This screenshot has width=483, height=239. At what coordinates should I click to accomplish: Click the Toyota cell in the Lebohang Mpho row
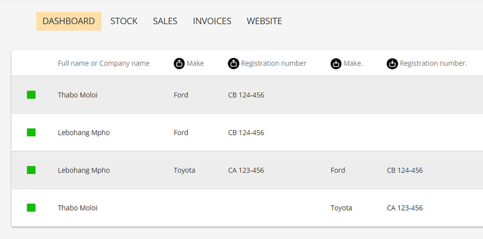(x=185, y=170)
